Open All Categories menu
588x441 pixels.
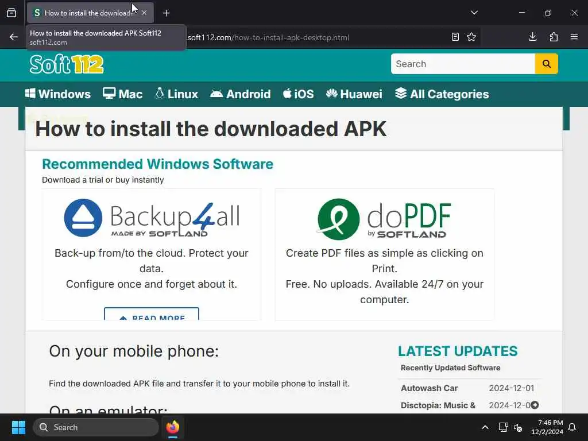442,94
